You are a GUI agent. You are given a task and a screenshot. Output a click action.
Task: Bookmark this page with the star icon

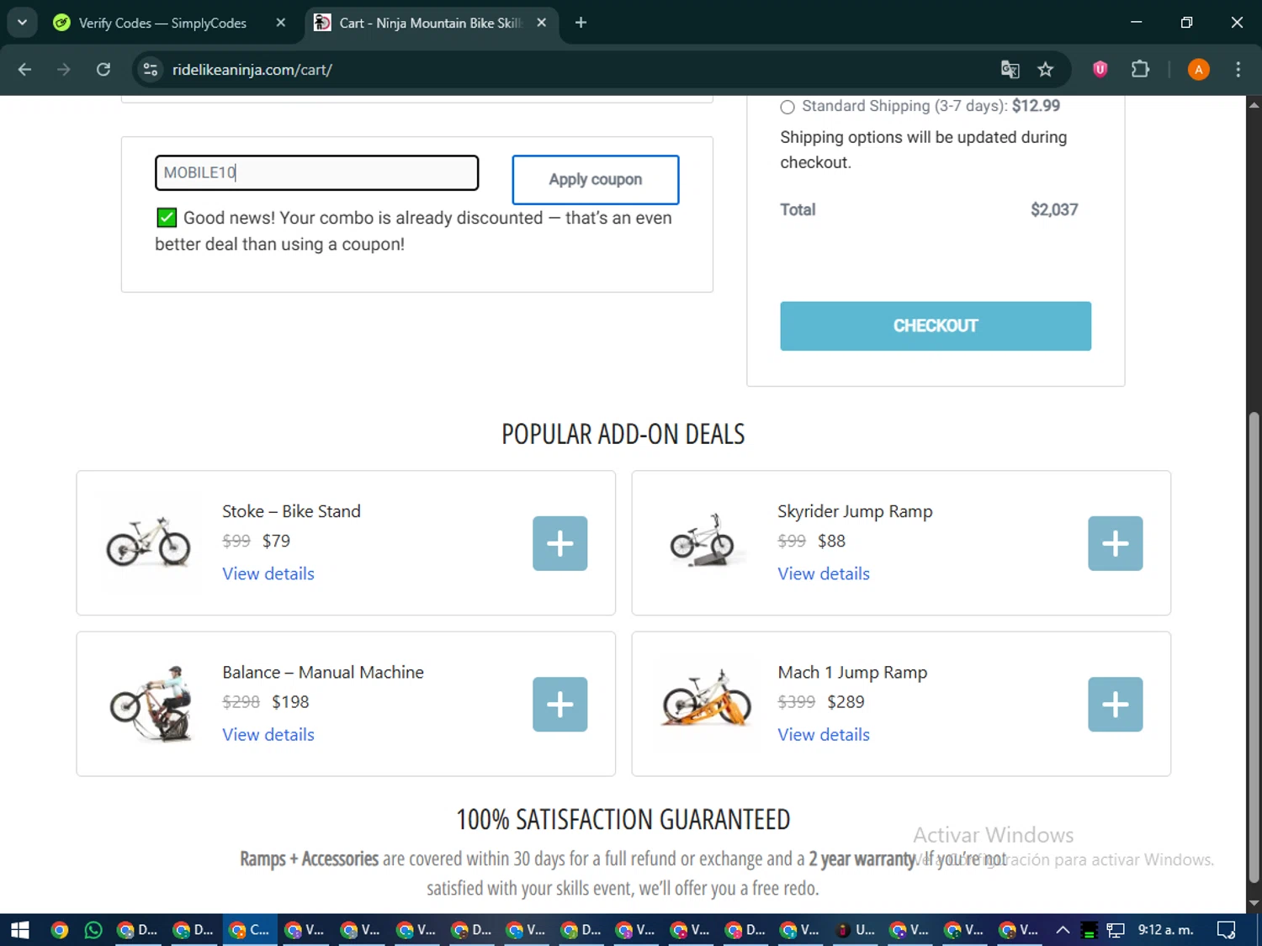point(1046,70)
